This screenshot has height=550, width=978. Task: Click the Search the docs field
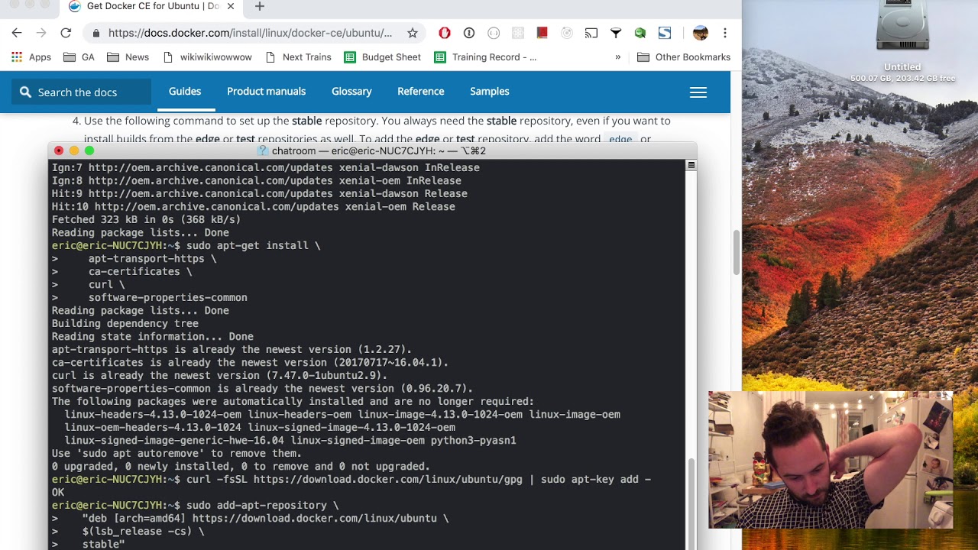pos(81,92)
